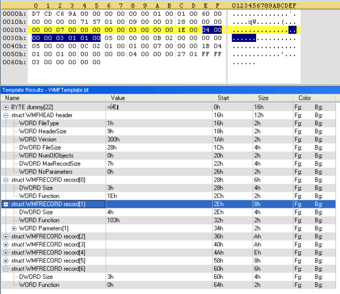Collapse the struct WMFHEAD header node

6,115
